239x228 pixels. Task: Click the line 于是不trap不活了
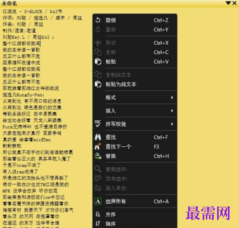click(x=22, y=165)
